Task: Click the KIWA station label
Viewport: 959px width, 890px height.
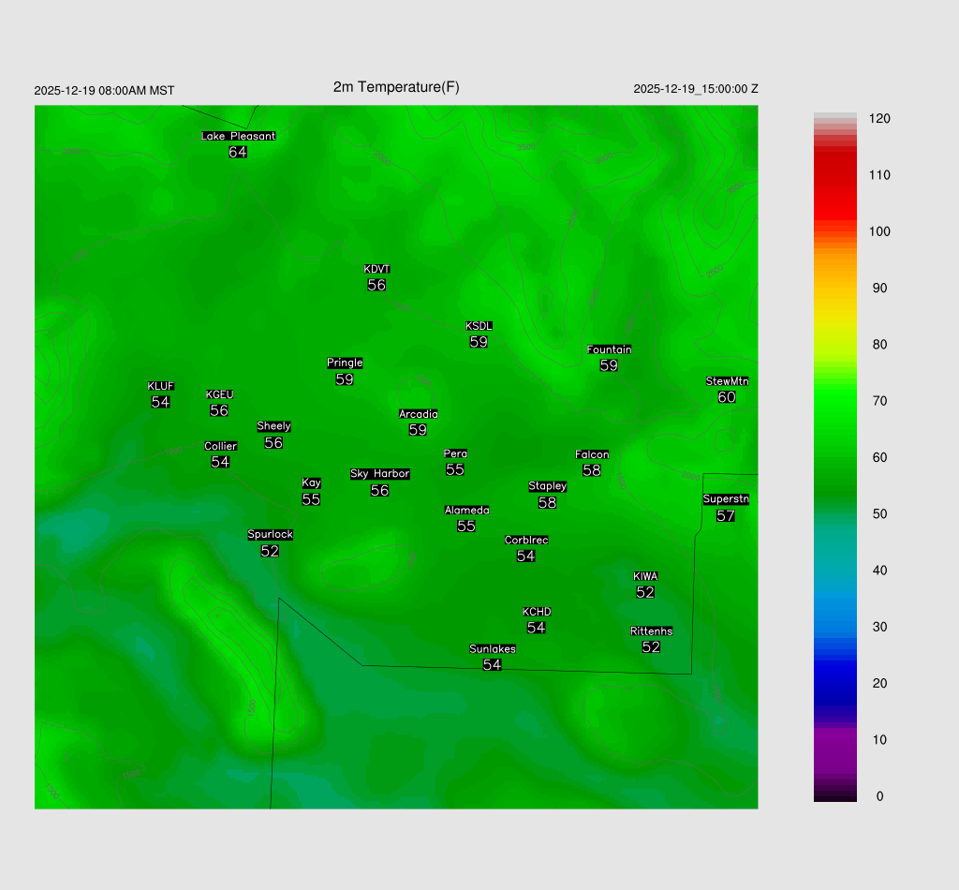Action: point(645,576)
